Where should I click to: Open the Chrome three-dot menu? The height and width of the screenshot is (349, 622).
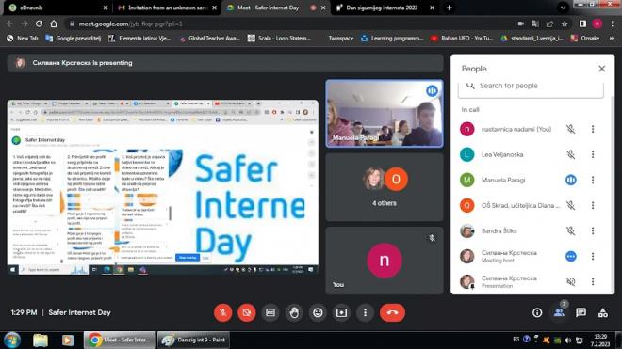pyautogui.click(x=613, y=24)
